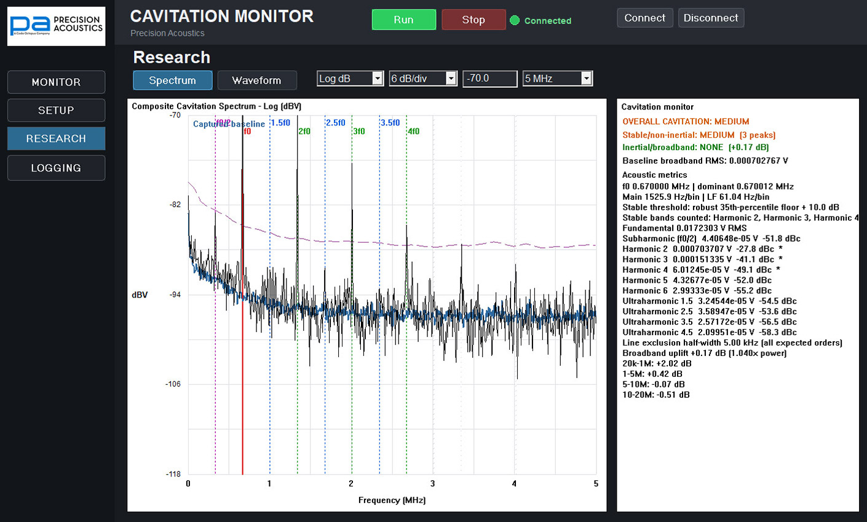Click the red f0 marker label
867x522 pixels.
point(247,131)
